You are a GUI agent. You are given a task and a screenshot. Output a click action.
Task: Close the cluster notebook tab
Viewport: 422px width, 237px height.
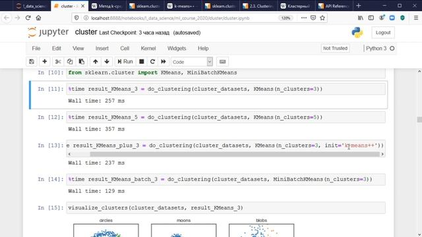point(82,6)
